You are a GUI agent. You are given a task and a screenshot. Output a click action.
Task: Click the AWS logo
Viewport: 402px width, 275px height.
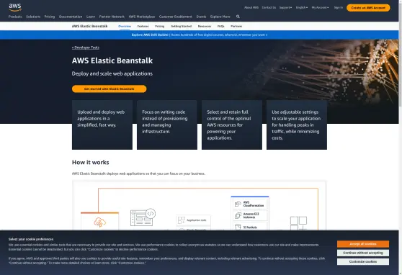(15, 7)
